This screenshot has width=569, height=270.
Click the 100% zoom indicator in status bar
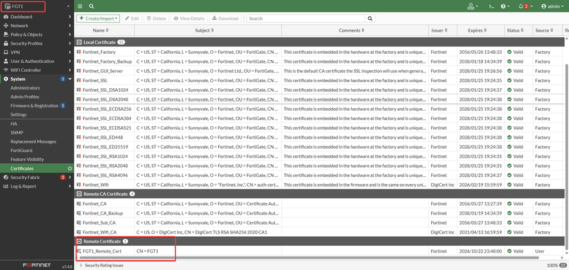pyautogui.click(x=552, y=265)
